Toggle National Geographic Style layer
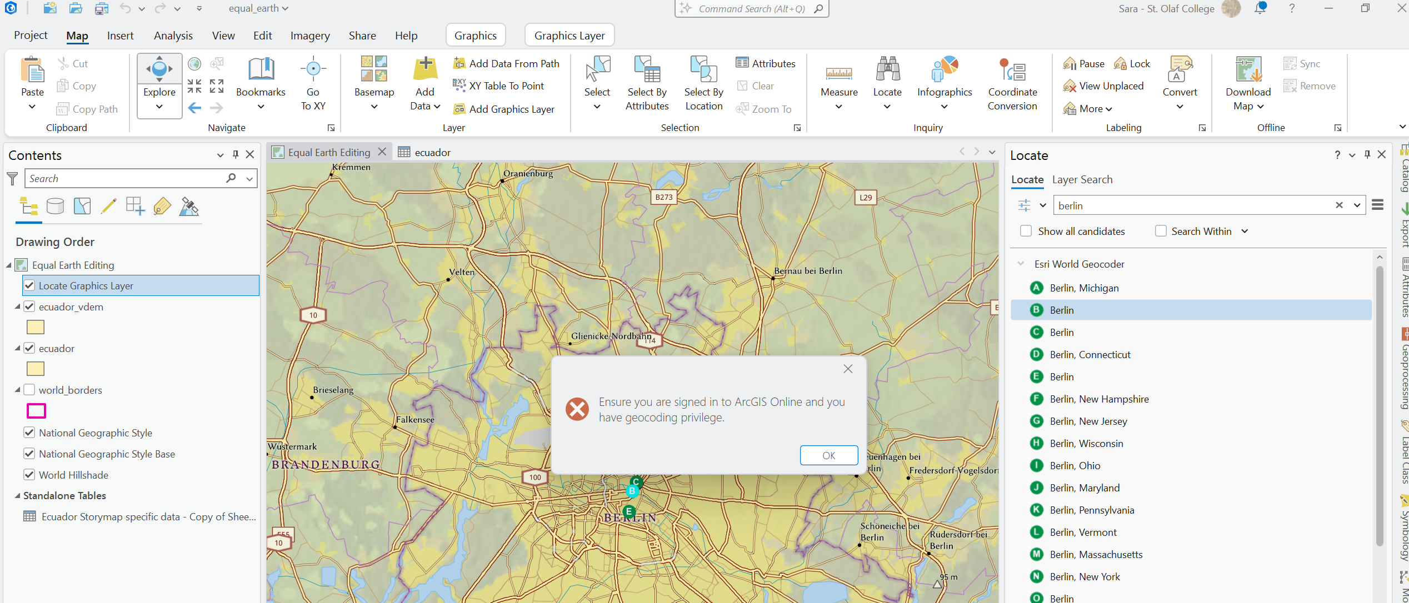Image resolution: width=1409 pixels, height=603 pixels. pos(29,433)
